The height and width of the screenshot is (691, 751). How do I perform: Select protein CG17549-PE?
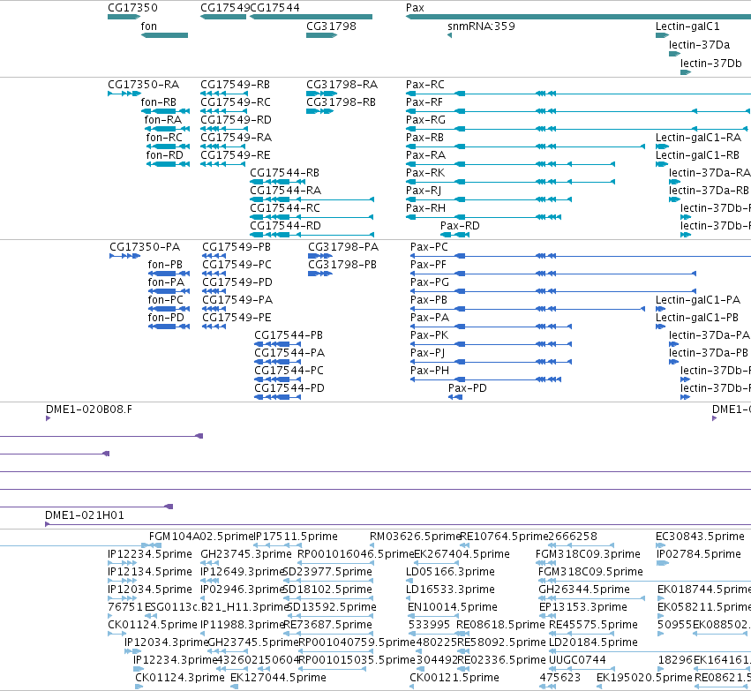(214, 327)
